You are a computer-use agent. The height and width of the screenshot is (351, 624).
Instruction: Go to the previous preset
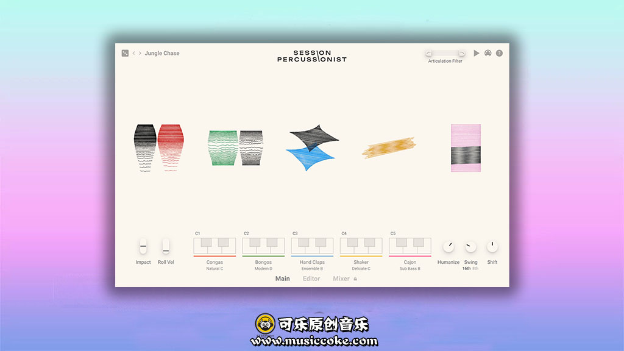click(133, 54)
